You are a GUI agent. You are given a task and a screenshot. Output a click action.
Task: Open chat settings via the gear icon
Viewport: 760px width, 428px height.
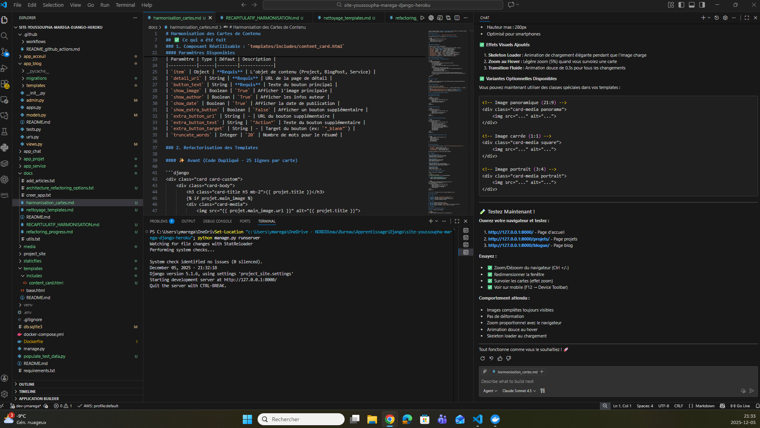coord(725,18)
